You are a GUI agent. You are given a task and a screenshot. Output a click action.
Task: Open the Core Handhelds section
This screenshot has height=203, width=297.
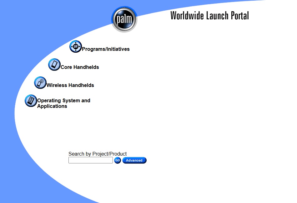[80, 67]
